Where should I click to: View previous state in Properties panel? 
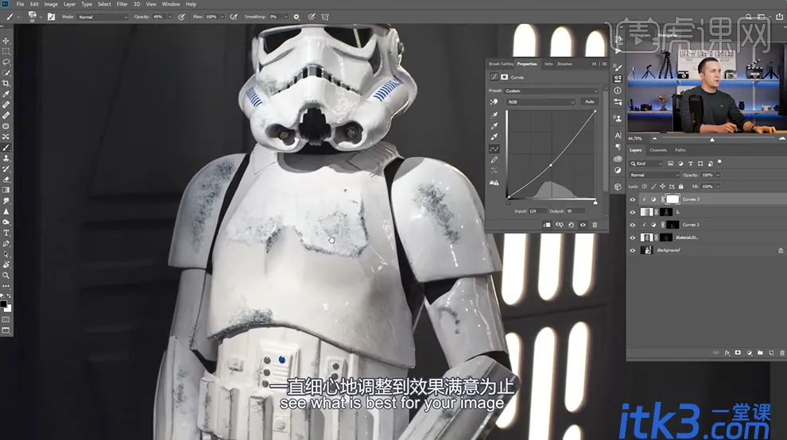559,226
